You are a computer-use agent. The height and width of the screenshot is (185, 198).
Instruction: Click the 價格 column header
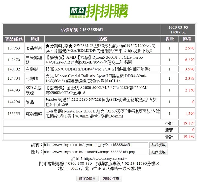click(187, 39)
